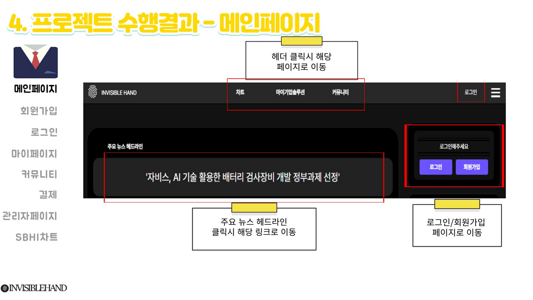Select SBHI차트 in the slide sidebar

(x=37, y=237)
